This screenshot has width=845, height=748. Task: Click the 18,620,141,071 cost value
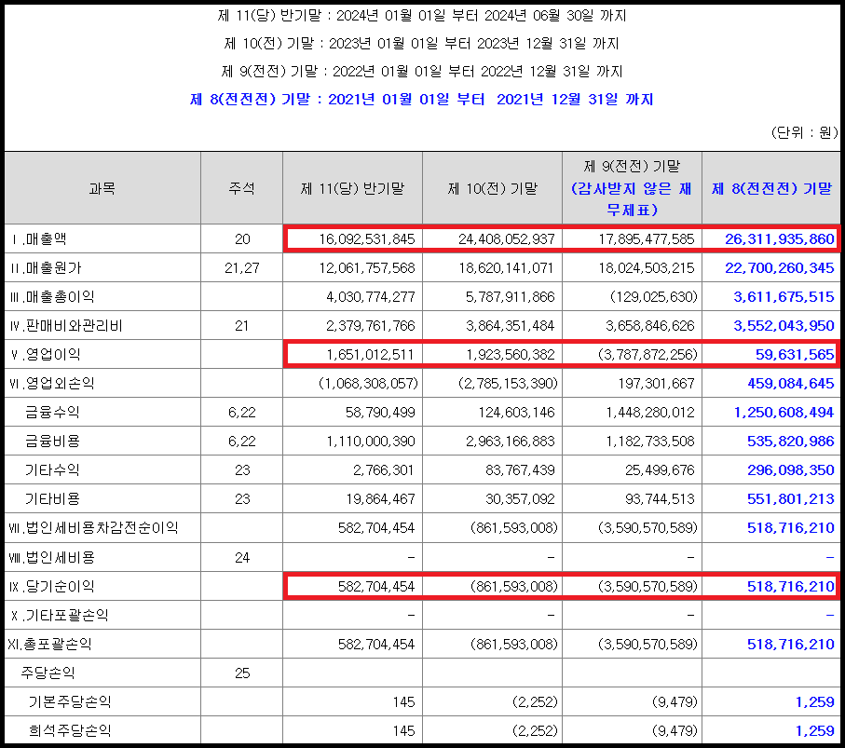click(506, 268)
